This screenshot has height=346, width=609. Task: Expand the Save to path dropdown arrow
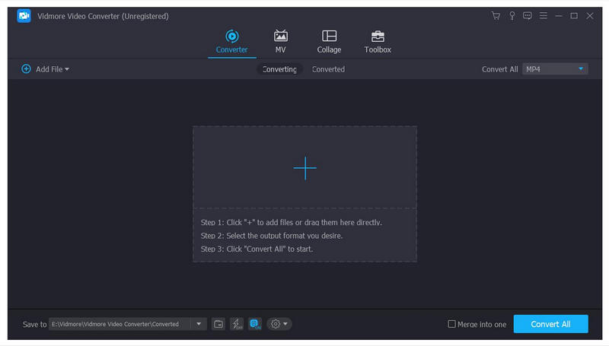click(x=199, y=324)
